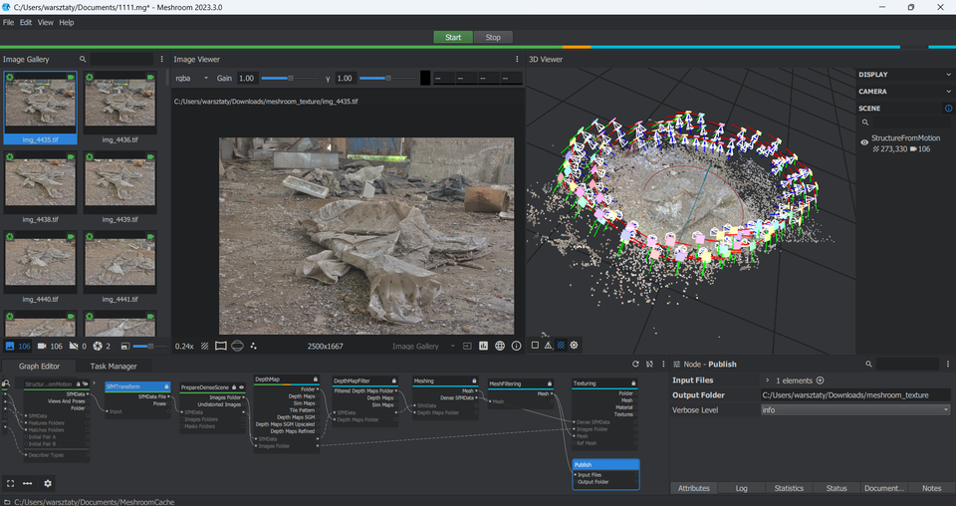Toggle the checkerboard background icon in Image Viewer
The image size is (956, 506).
205,346
